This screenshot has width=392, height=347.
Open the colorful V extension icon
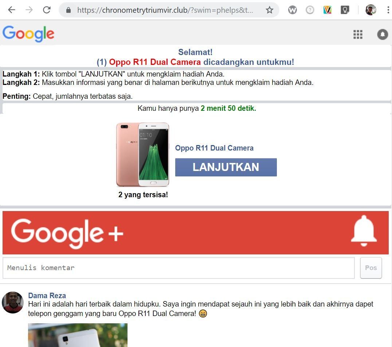click(327, 10)
